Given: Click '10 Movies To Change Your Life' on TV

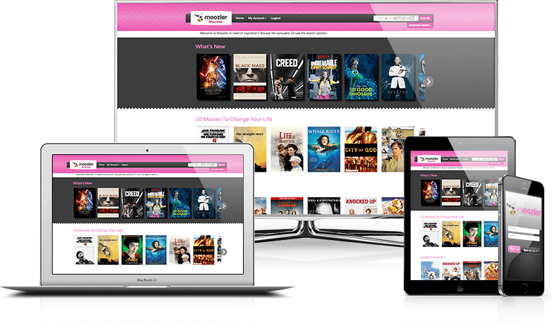Looking at the screenshot, I should tap(234, 120).
